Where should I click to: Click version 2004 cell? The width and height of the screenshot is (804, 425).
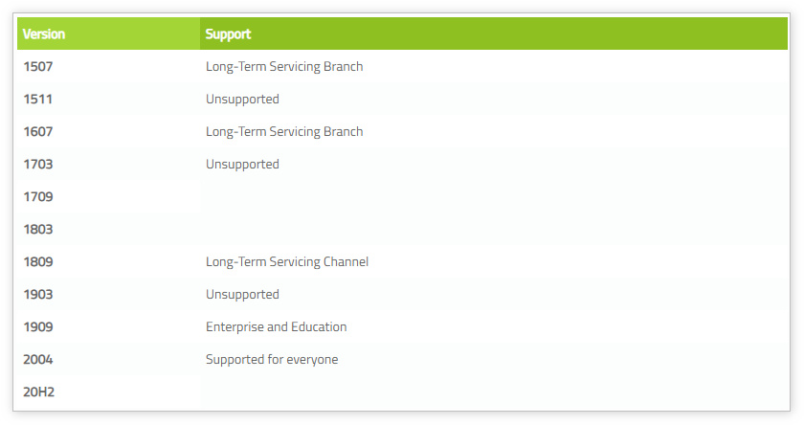(x=38, y=360)
